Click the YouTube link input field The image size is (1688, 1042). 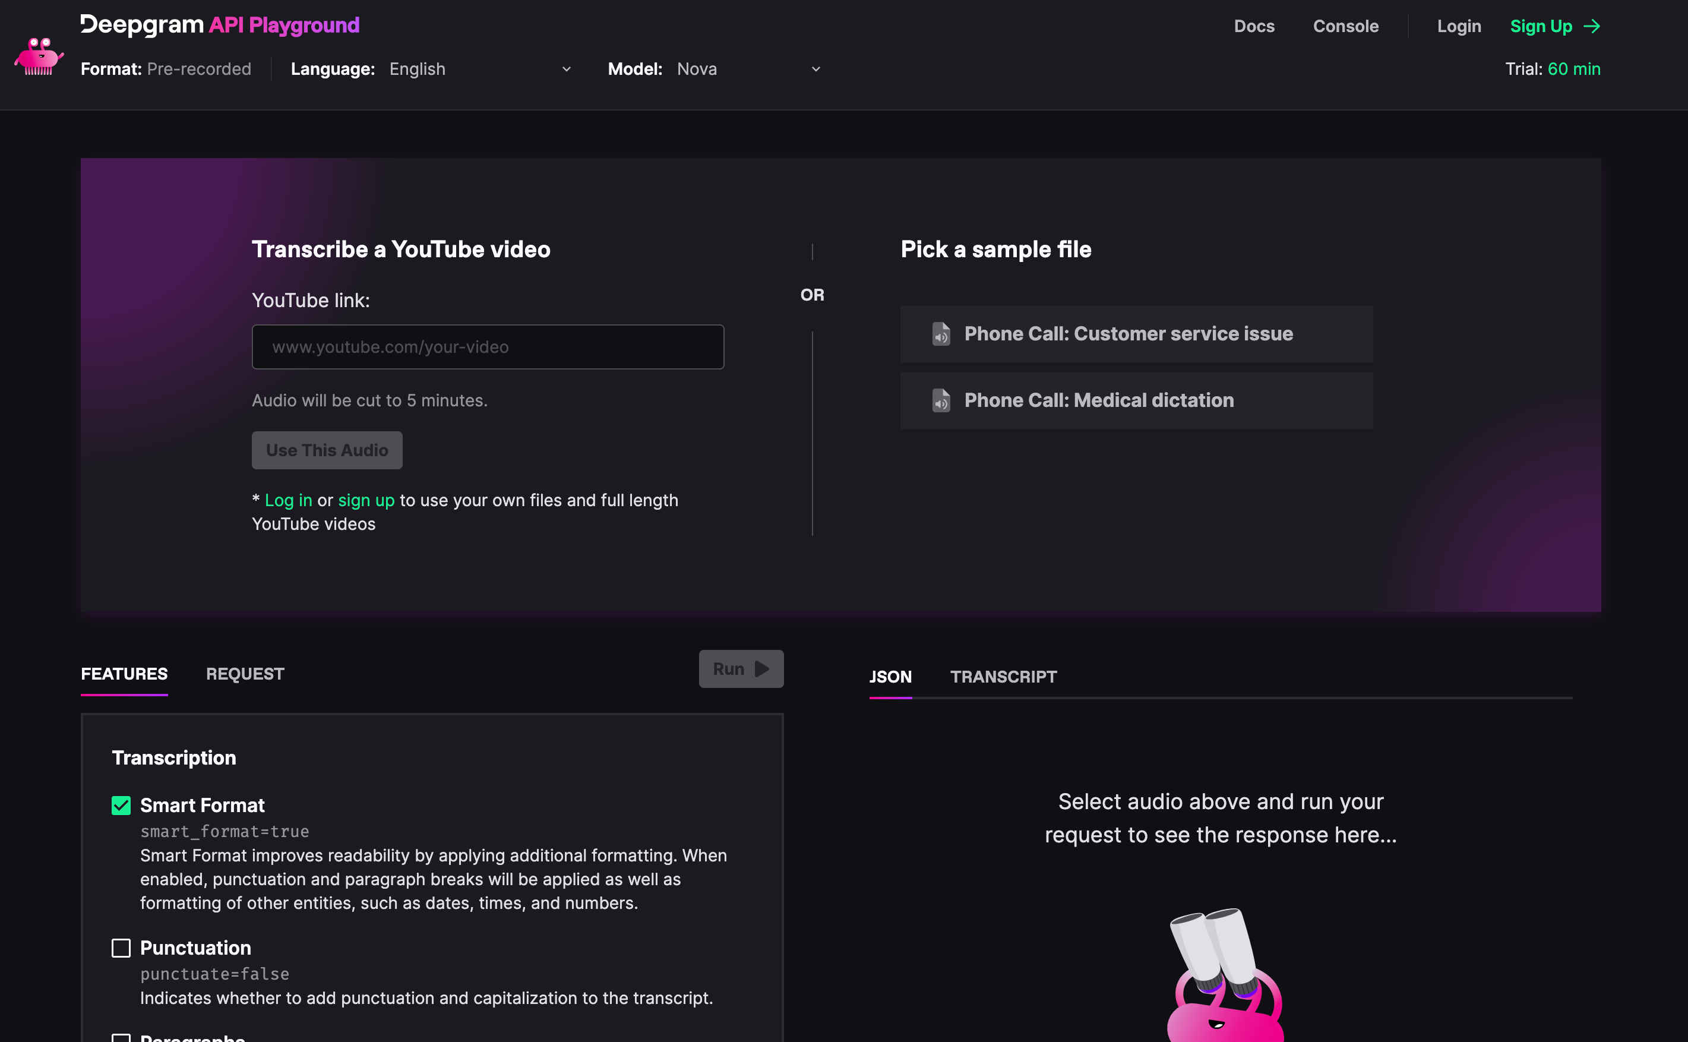pos(488,347)
